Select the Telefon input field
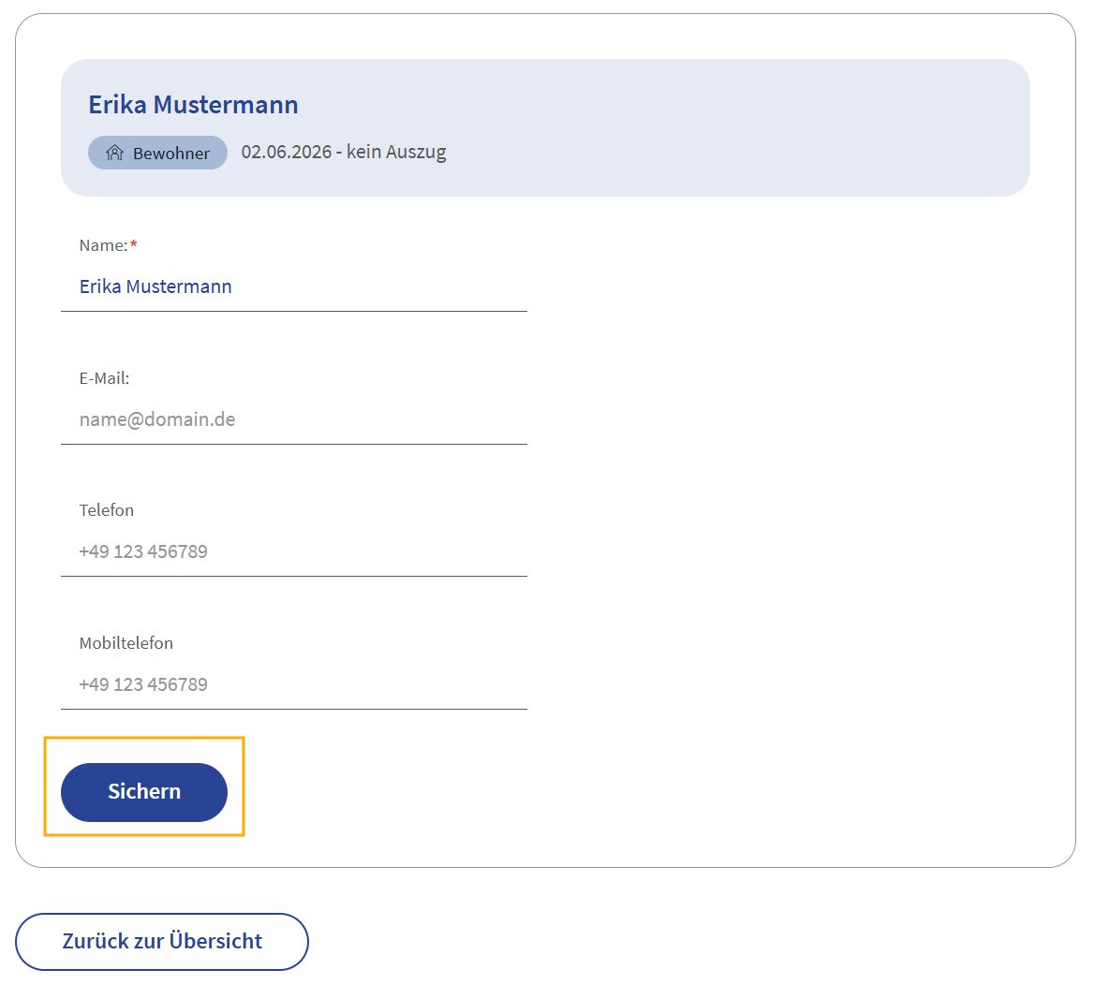The image size is (1094, 984). [294, 551]
